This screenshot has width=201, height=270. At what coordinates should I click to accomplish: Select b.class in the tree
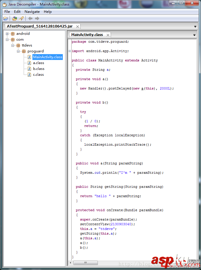tap(38, 69)
